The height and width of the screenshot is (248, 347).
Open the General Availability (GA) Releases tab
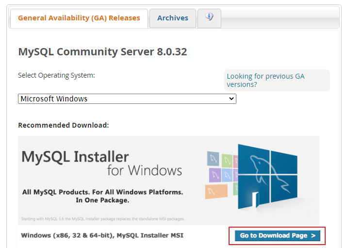[79, 18]
